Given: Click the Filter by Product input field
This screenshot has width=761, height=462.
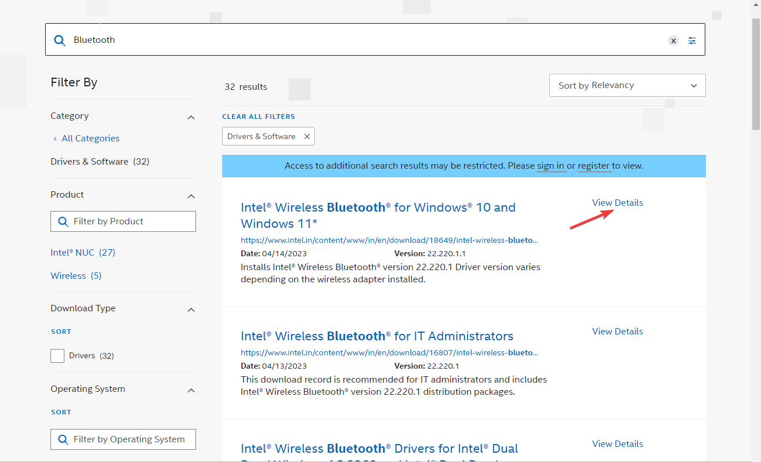Looking at the screenshot, I should click(123, 221).
